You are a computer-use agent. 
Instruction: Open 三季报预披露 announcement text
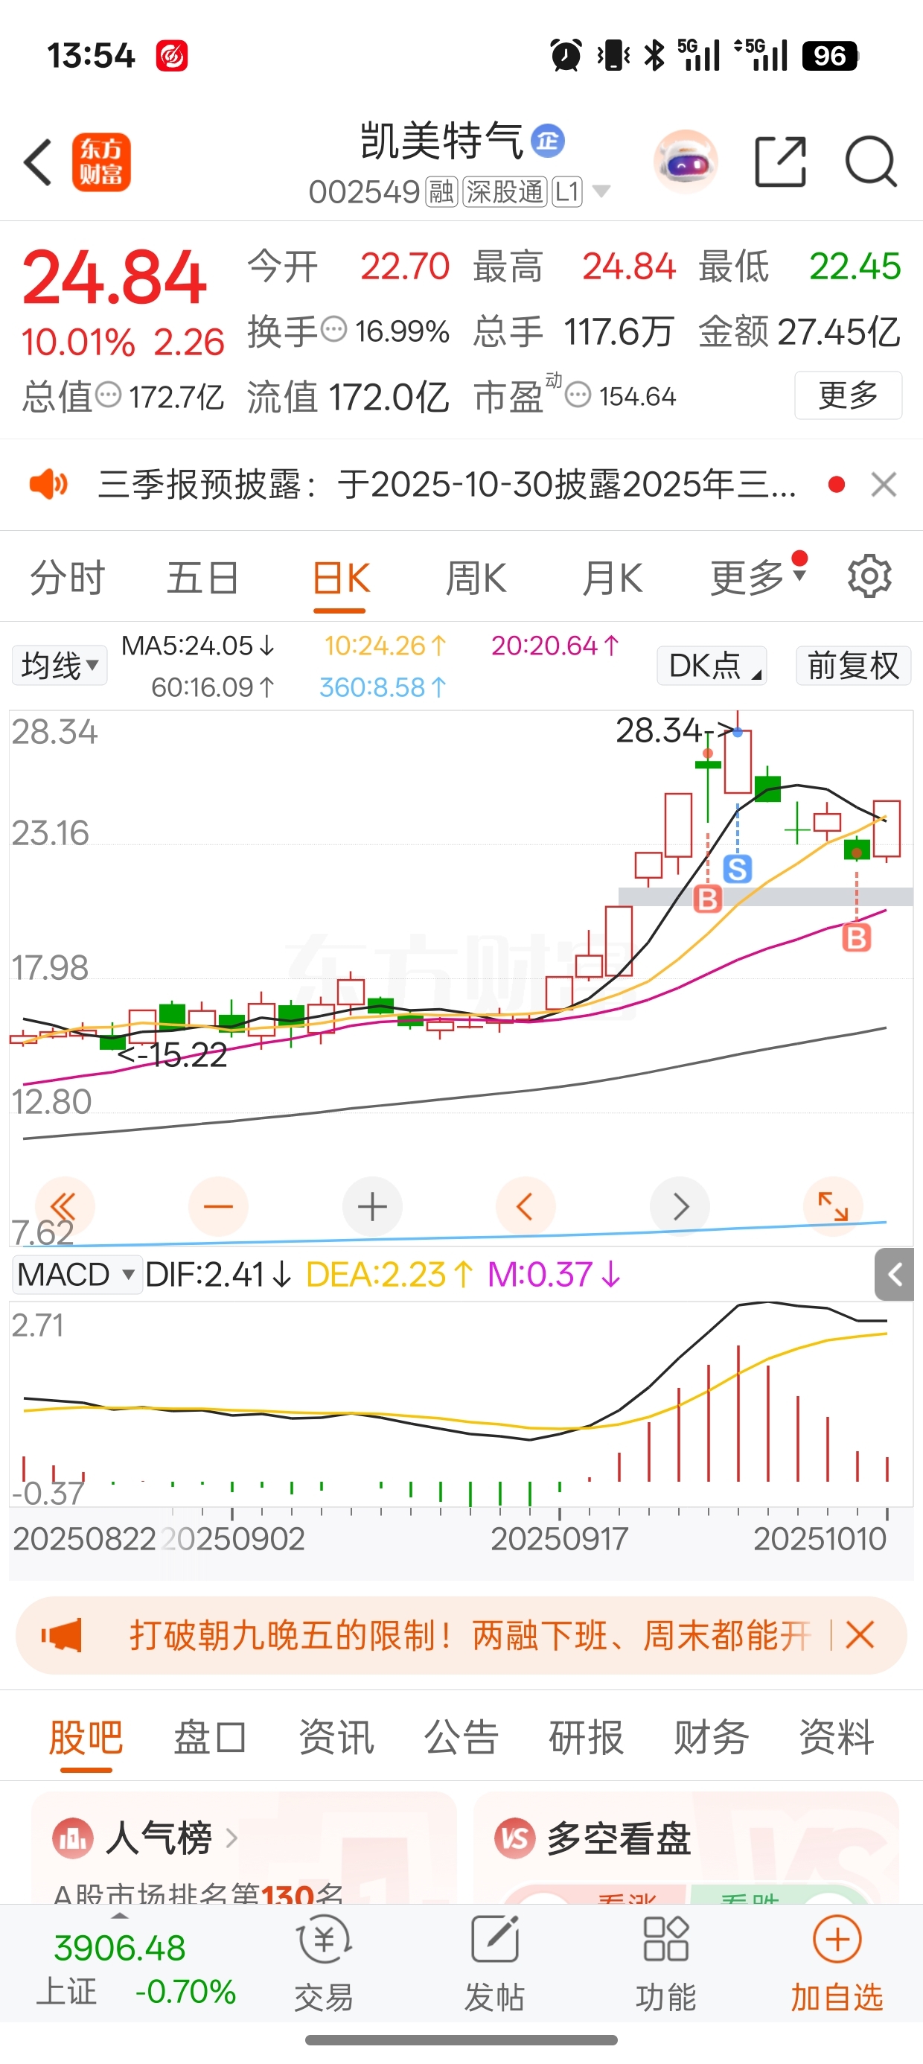[447, 484]
